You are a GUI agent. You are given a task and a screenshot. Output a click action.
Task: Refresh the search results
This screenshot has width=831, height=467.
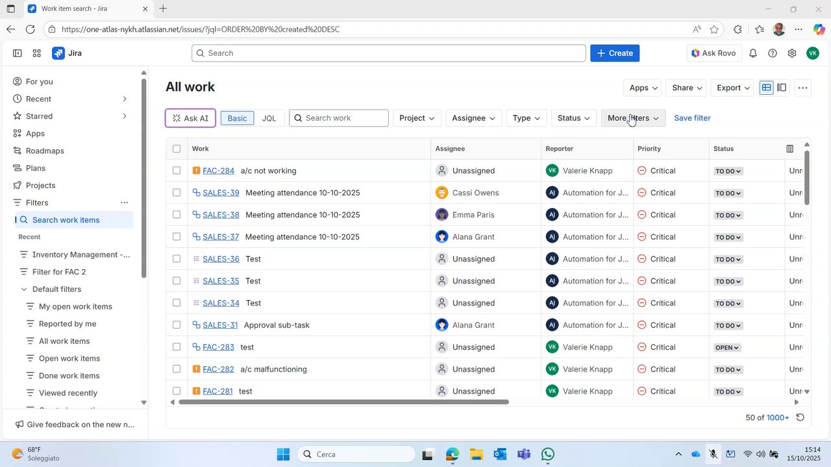[x=800, y=418]
